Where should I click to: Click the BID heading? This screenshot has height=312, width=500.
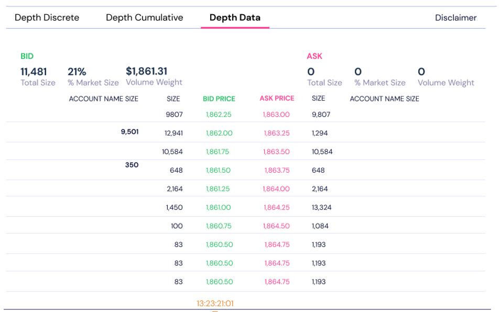27,57
